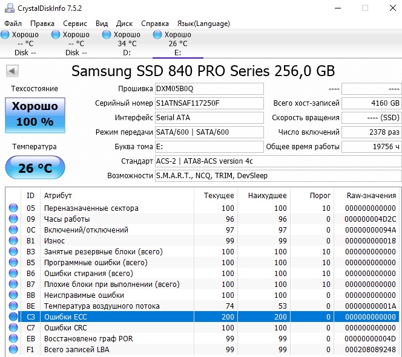Image resolution: width=402 pixels, height=357 pixels.
Task: Select the 'Износ' attribute row
Action: pos(202,240)
